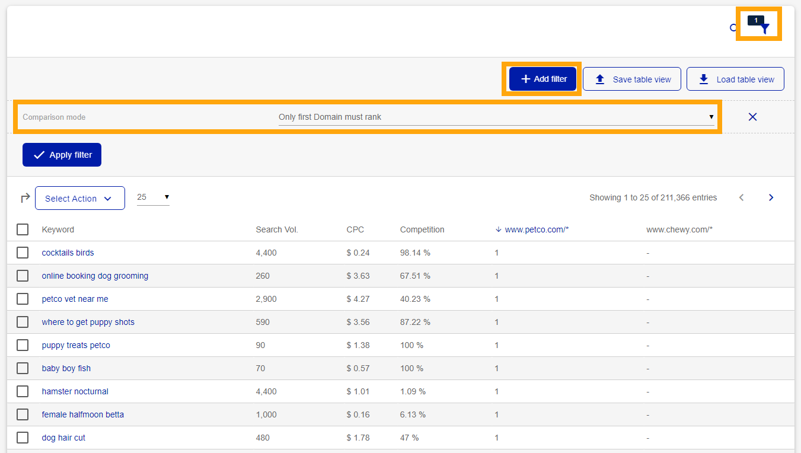
Task: Remove the Comparison mode filter with X
Action: pos(752,117)
